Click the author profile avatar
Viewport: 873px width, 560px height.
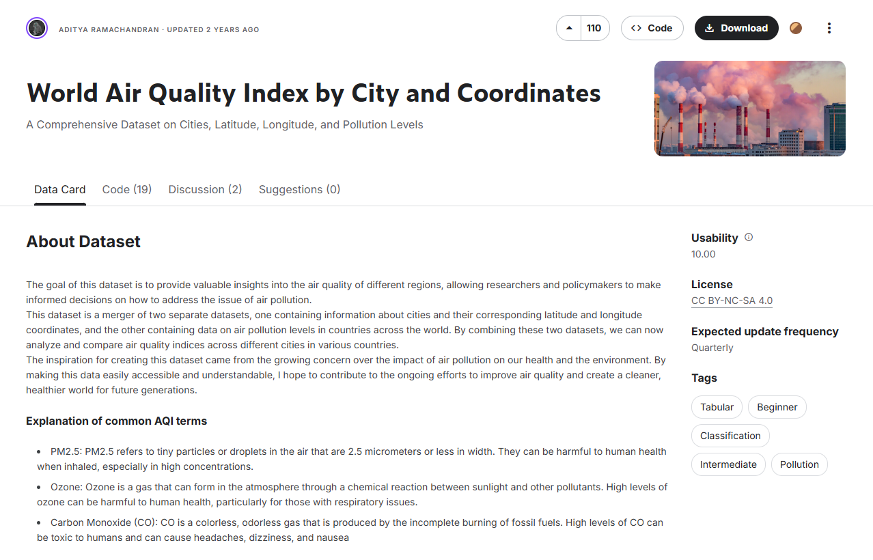coord(37,28)
